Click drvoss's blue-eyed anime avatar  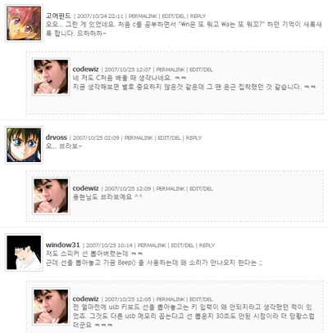pyautogui.click(x=24, y=145)
